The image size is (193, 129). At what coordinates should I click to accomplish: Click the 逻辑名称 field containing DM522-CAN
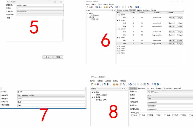pos(40,5)
